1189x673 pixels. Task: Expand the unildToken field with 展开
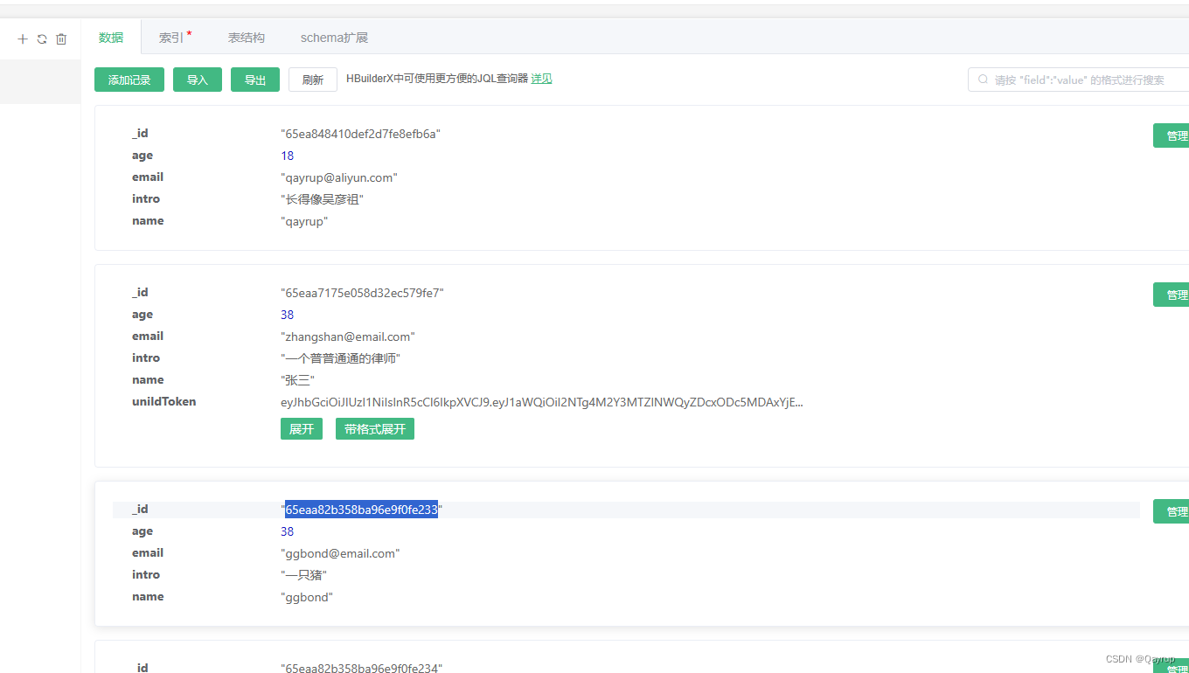click(x=301, y=428)
